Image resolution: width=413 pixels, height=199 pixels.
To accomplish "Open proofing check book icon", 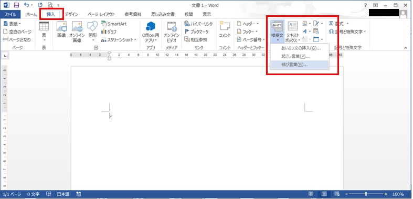I will (x=49, y=194).
